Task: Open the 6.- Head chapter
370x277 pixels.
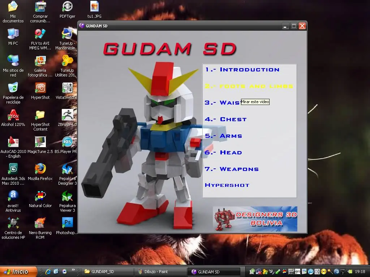Action: (223, 153)
